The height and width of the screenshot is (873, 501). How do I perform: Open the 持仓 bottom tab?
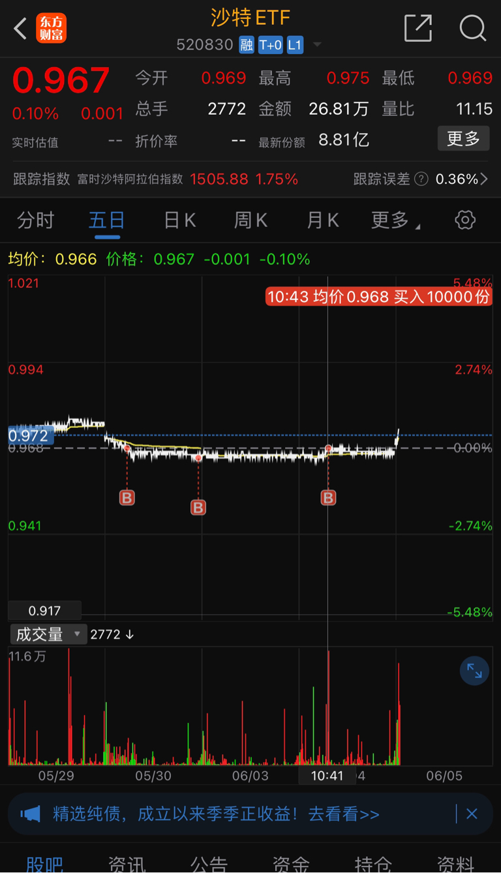(x=373, y=864)
